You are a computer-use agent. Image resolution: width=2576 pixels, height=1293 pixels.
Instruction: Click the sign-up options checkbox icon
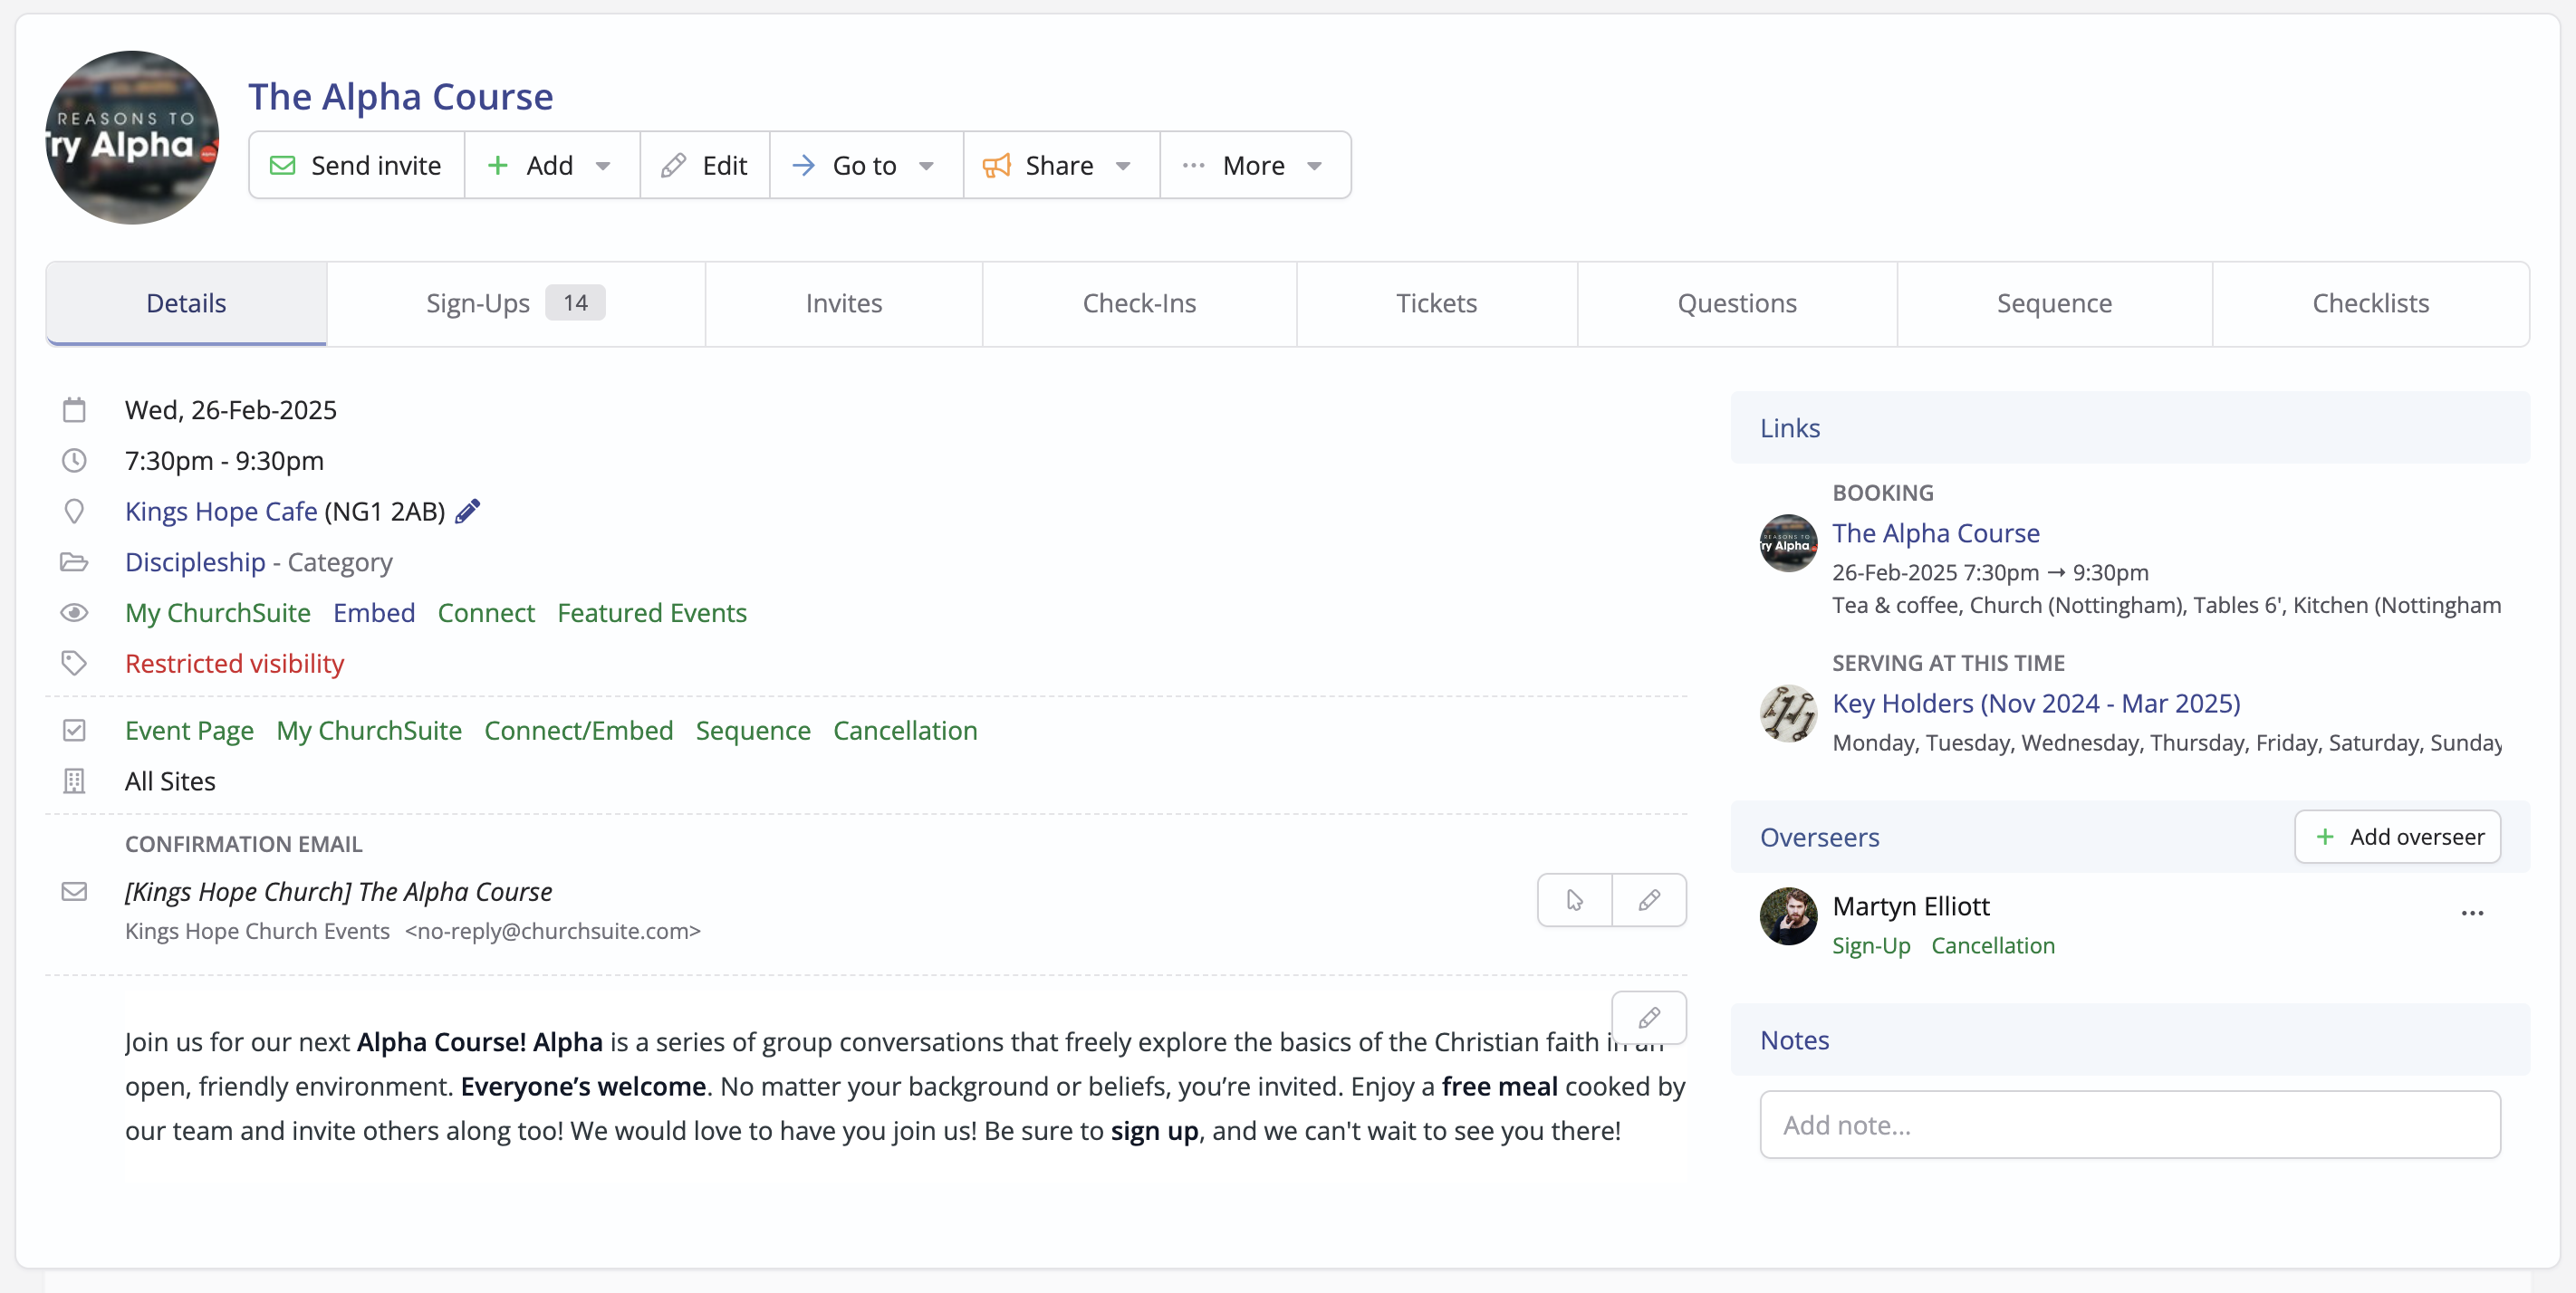[74, 730]
